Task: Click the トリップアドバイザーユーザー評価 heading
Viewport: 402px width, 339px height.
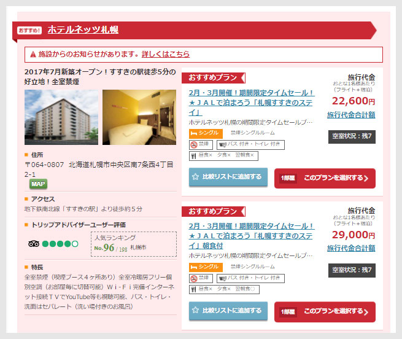Action: pyautogui.click(x=79, y=225)
